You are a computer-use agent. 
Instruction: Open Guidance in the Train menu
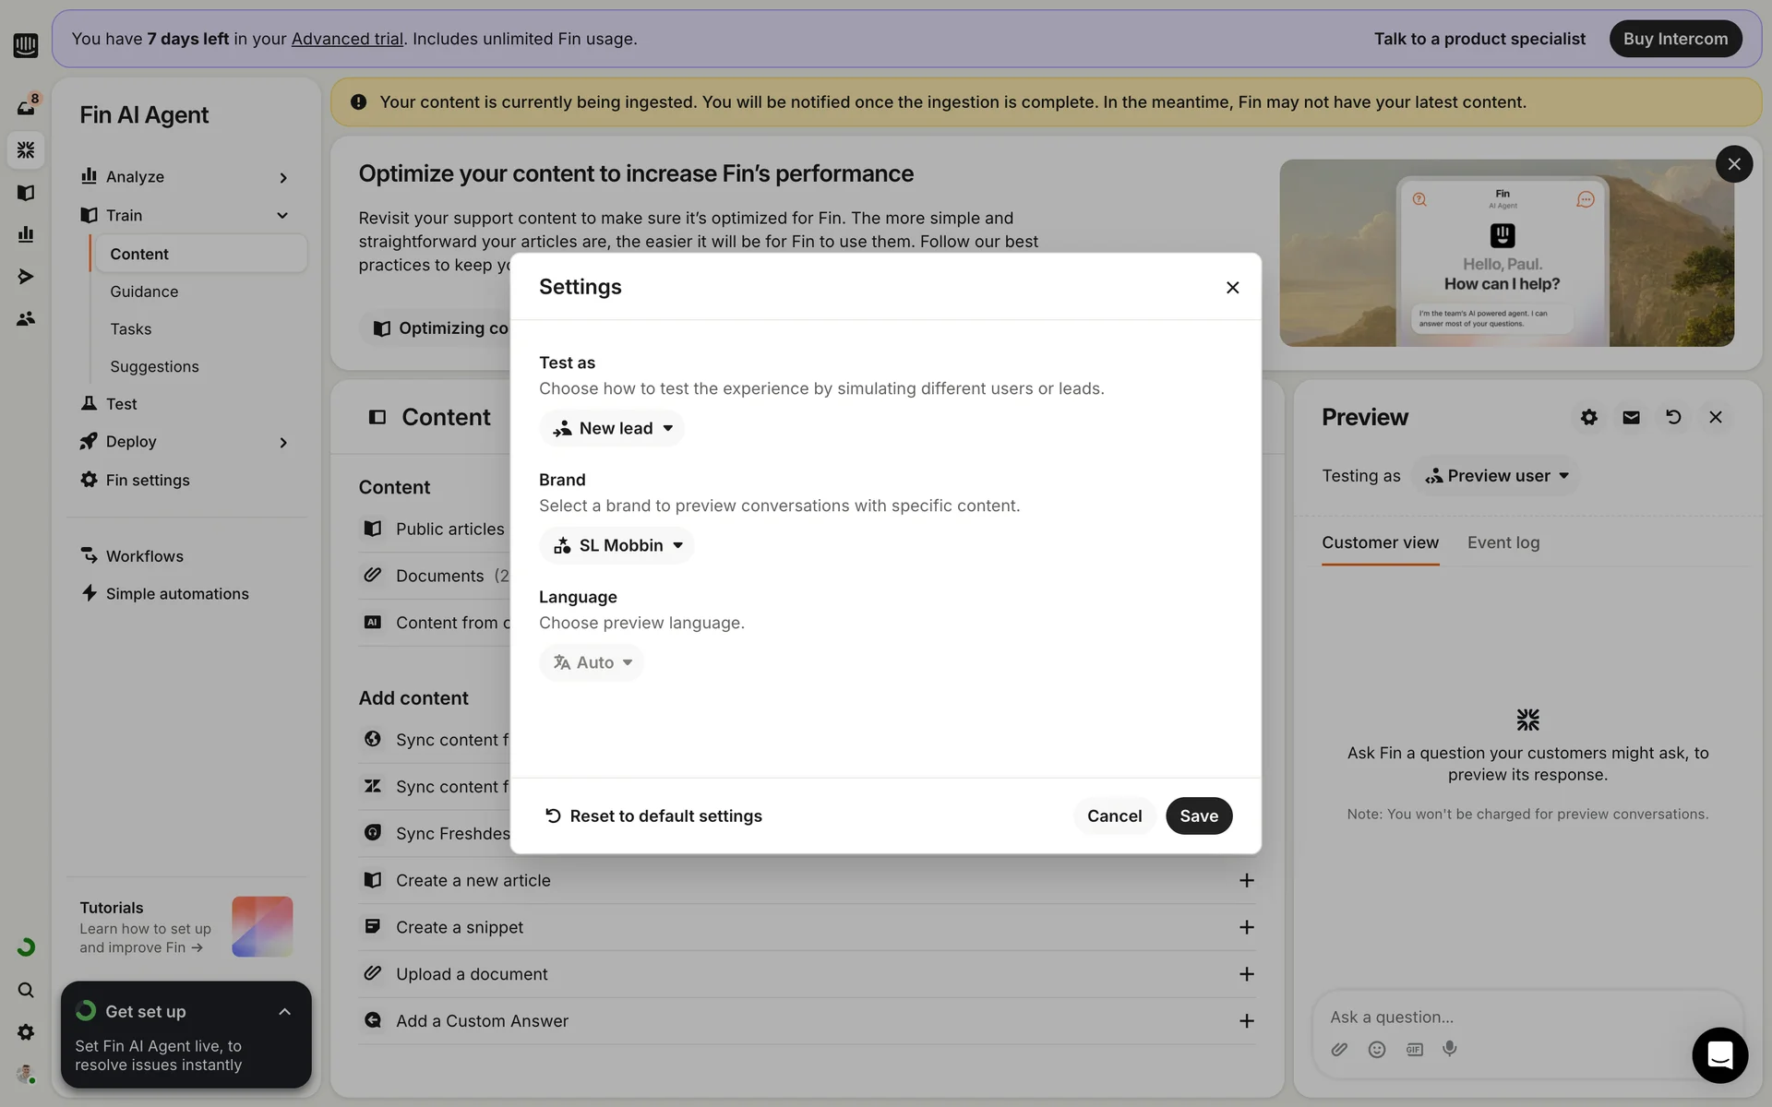[144, 292]
